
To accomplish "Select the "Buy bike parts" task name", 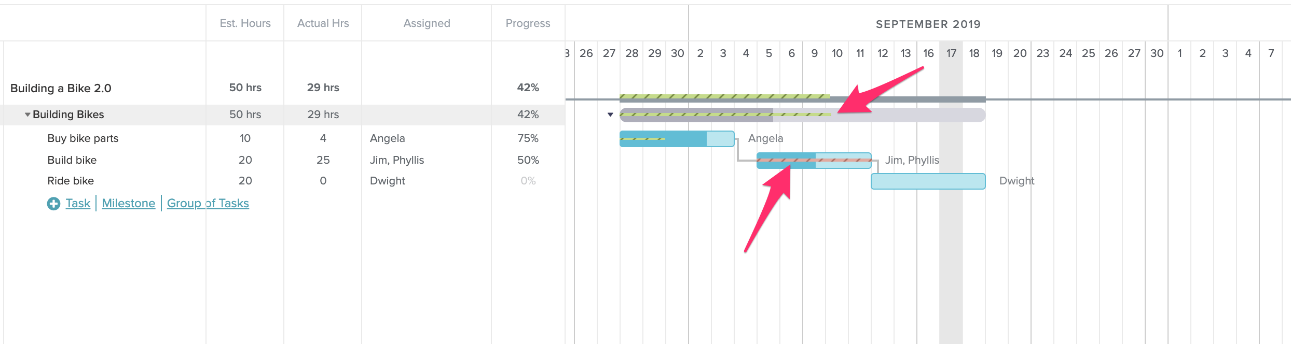I will click(x=83, y=138).
